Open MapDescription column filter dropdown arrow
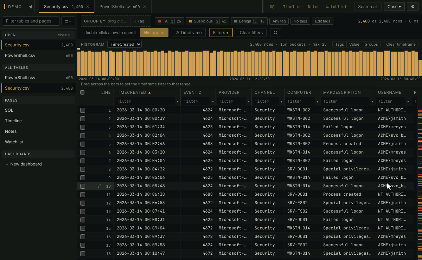The image size is (422, 260). pos(372,101)
